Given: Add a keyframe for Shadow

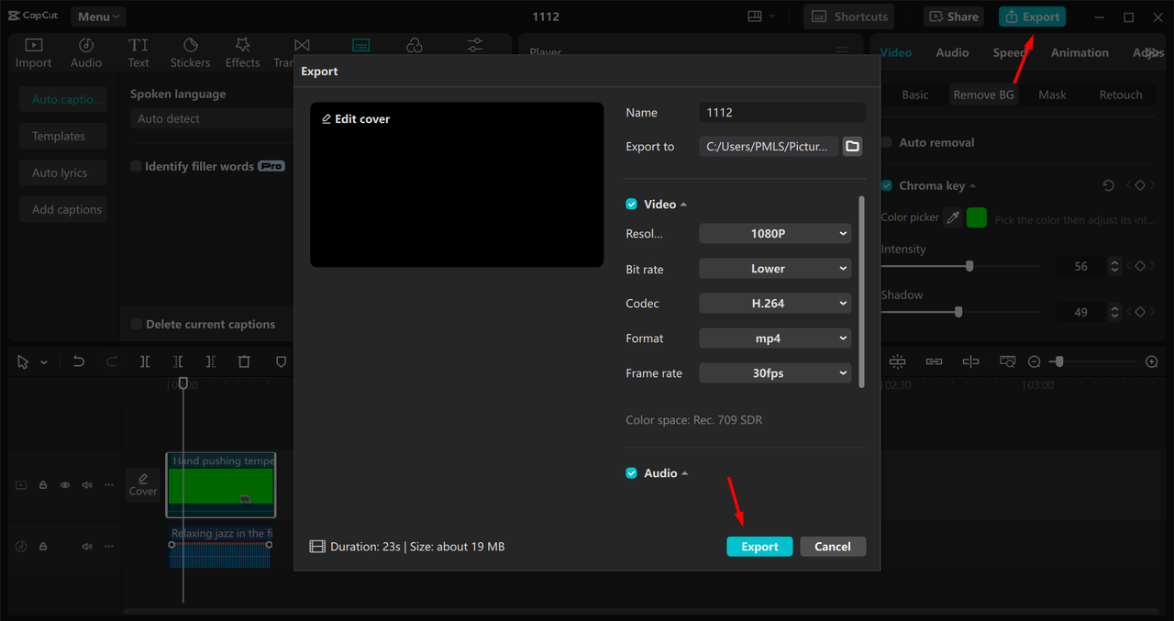Looking at the screenshot, I should [1140, 312].
